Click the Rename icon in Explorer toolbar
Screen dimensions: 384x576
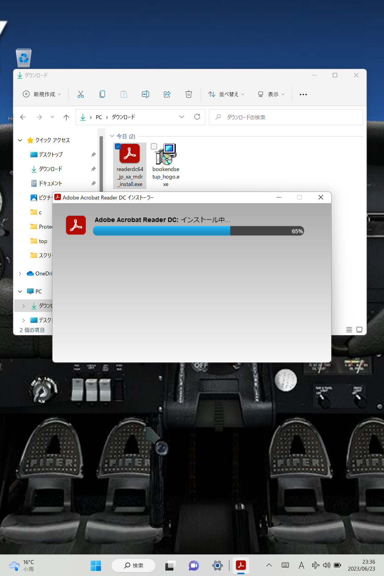point(145,94)
